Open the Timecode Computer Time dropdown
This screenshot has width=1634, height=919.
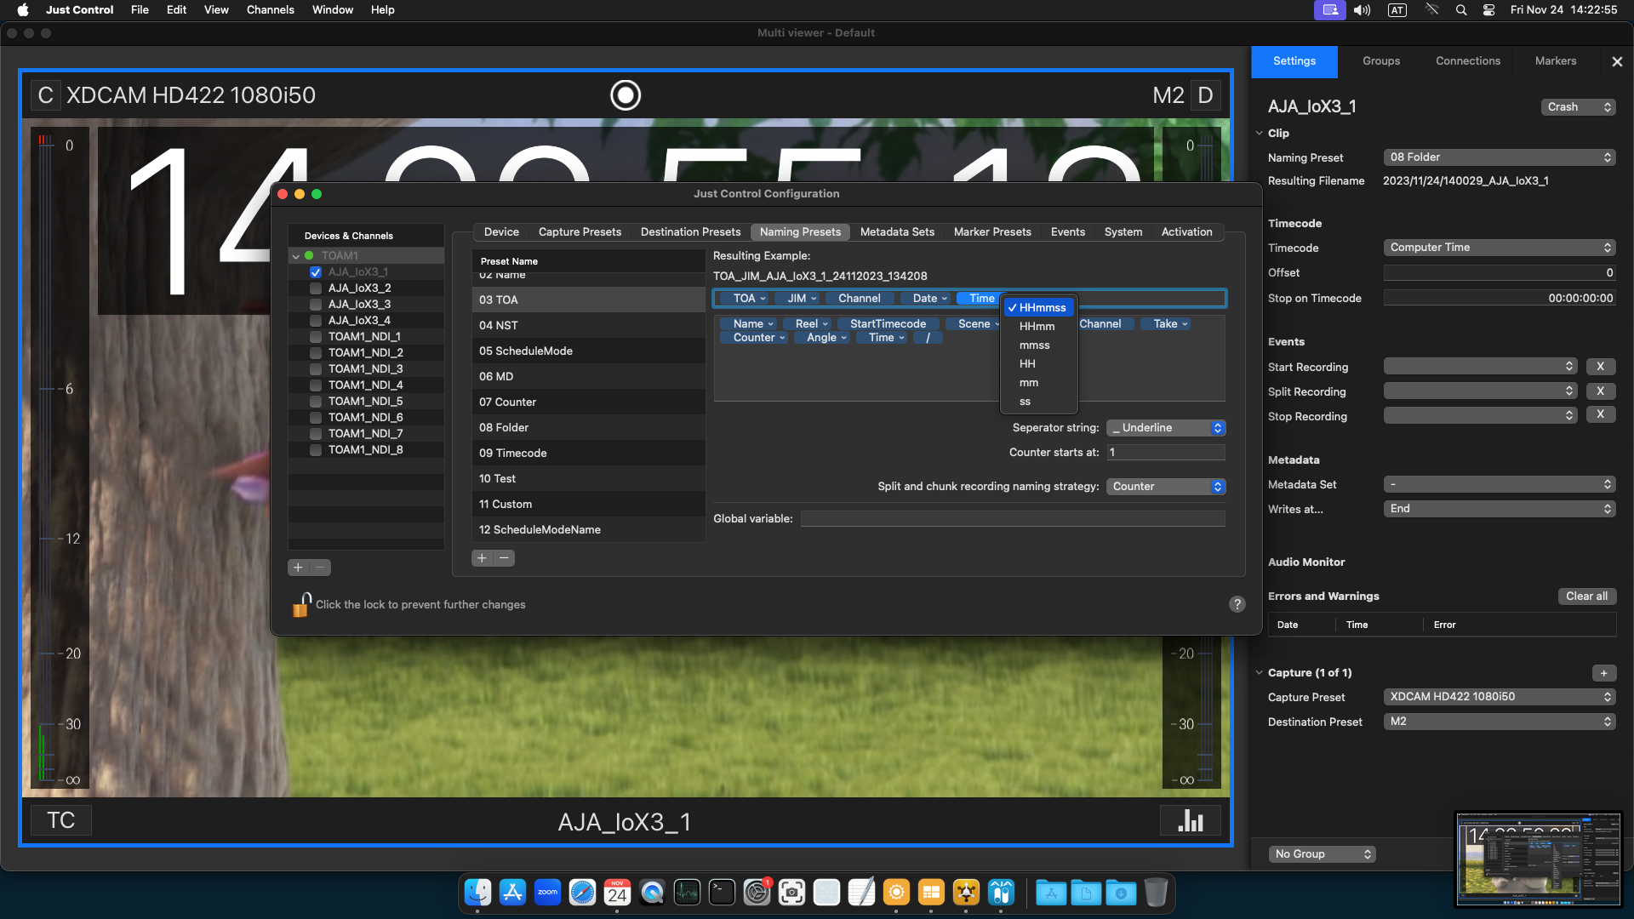pyautogui.click(x=1500, y=248)
